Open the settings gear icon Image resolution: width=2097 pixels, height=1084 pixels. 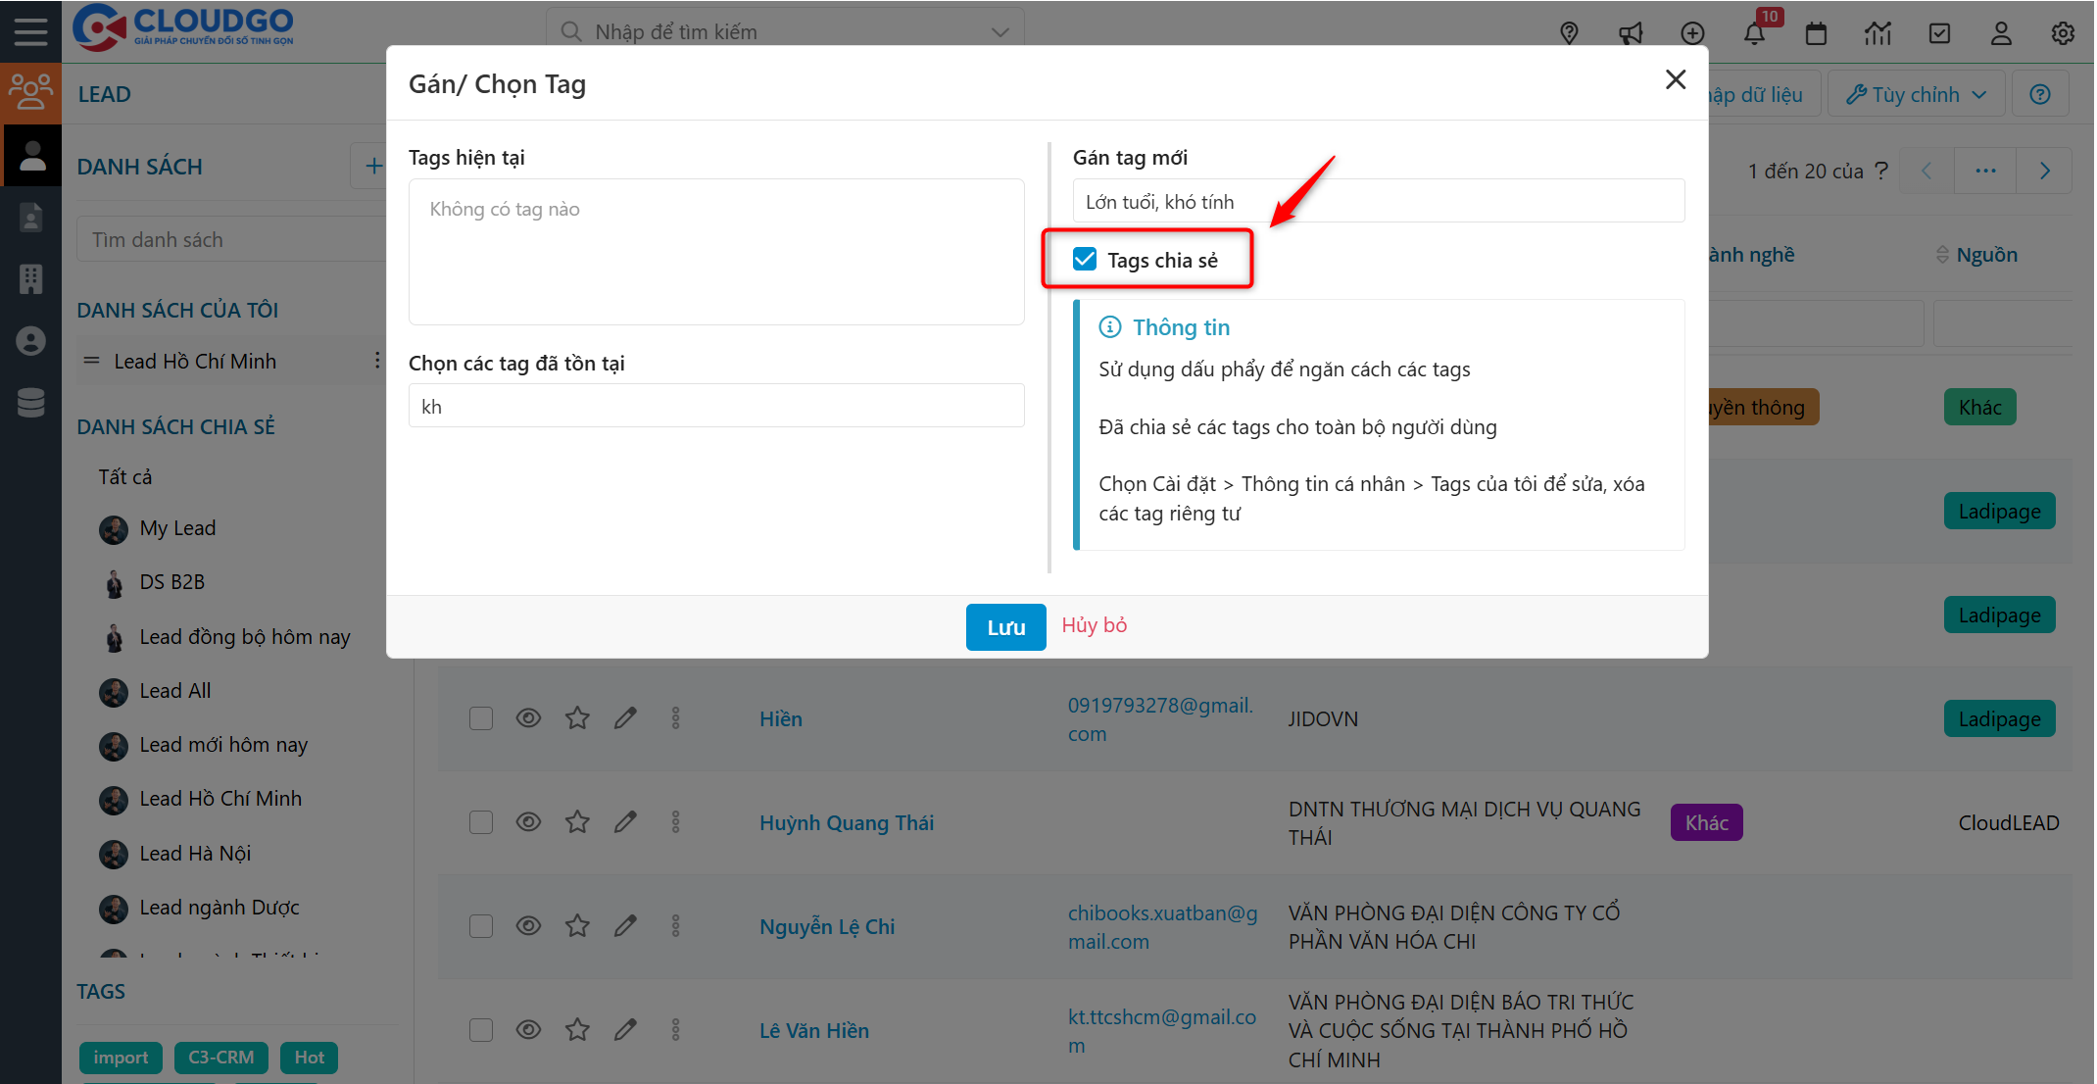tap(2063, 33)
